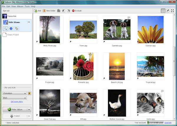Open the Album menu
This screenshot has width=177, height=126.
[x=20, y=6]
